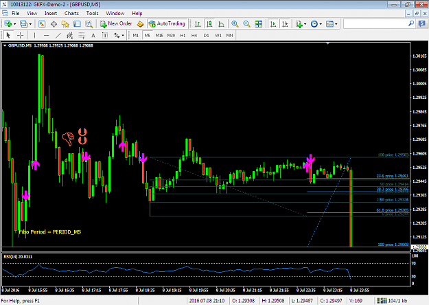429x305 pixels.
Task: Click the triangle beside GBPUSD,M5 title
Action: pos(5,46)
